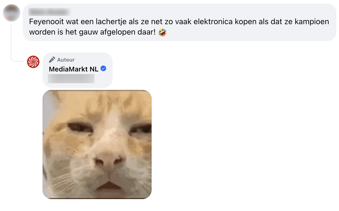Click the blurred commenter name
Viewport: 339px width, 211px height.
(x=49, y=12)
